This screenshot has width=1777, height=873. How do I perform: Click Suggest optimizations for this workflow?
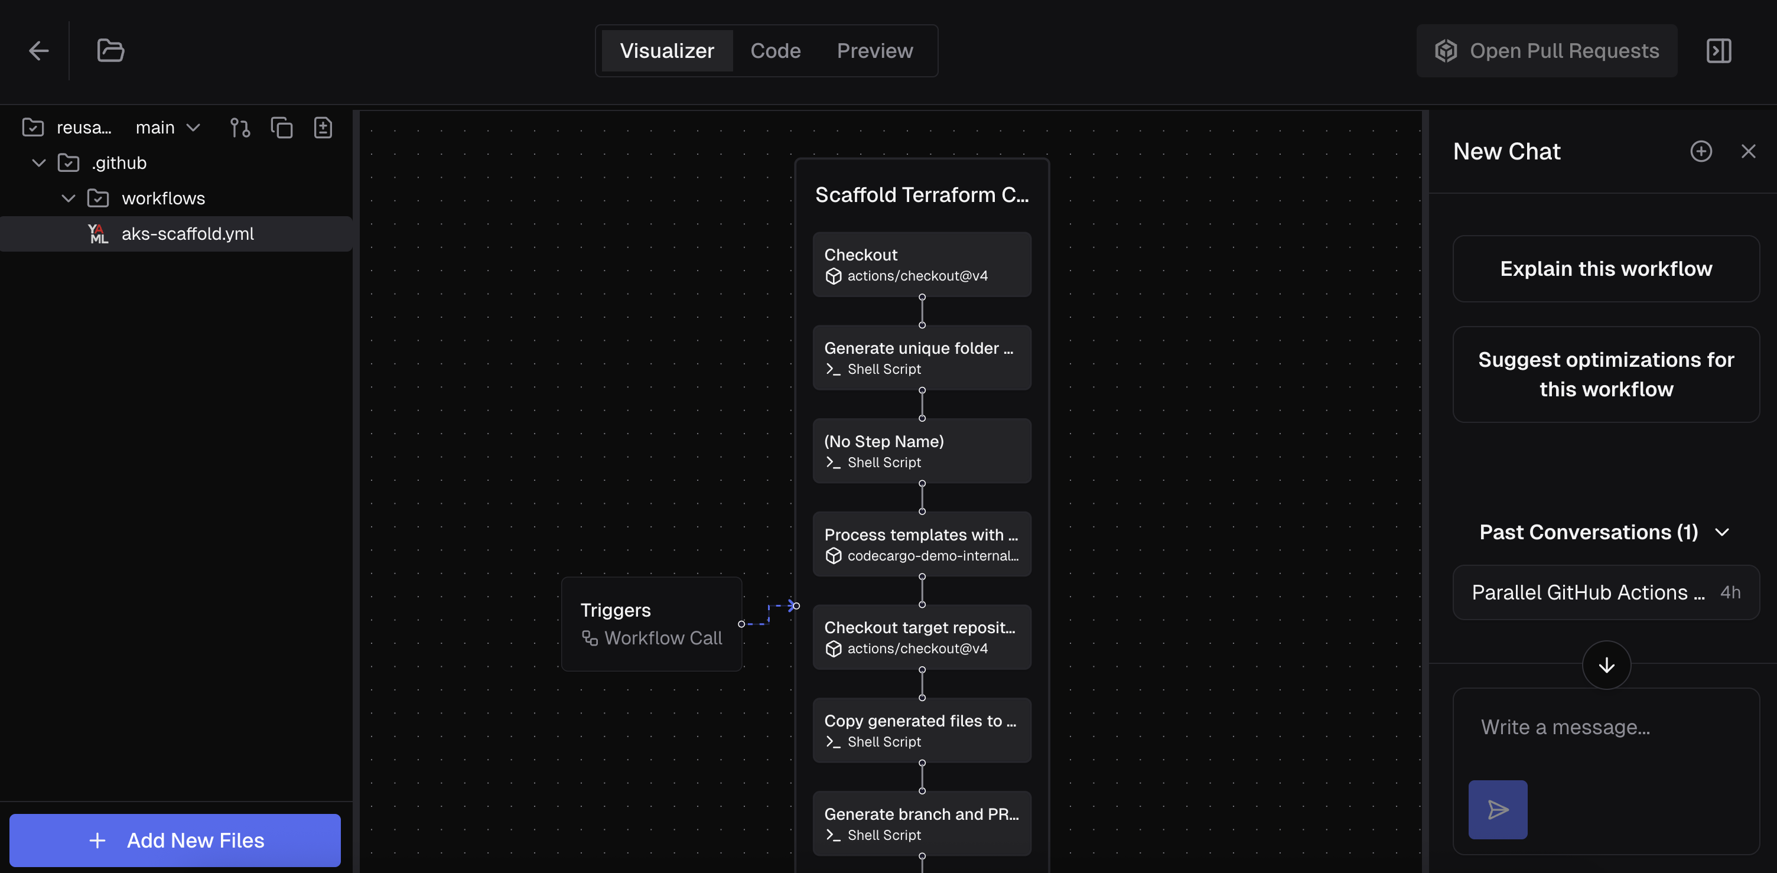[1606, 374]
